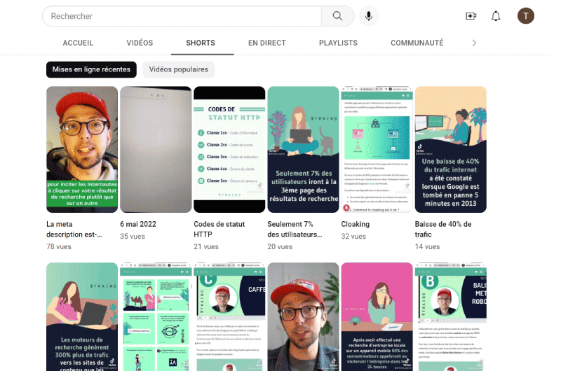Open the BALISE META ROBOTS short thumbnail
Screen dimensions: 561x371
click(x=450, y=316)
